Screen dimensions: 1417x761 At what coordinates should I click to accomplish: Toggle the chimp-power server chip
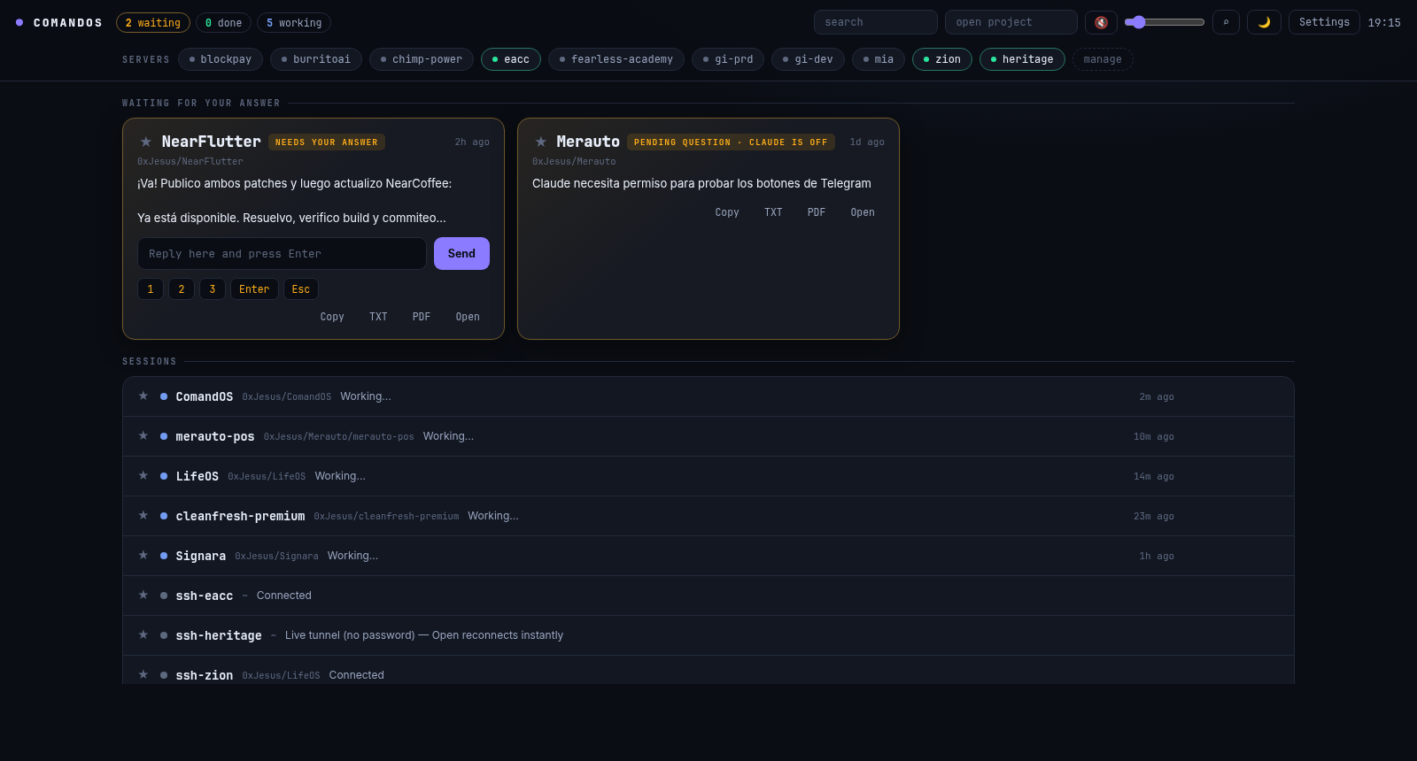point(422,59)
